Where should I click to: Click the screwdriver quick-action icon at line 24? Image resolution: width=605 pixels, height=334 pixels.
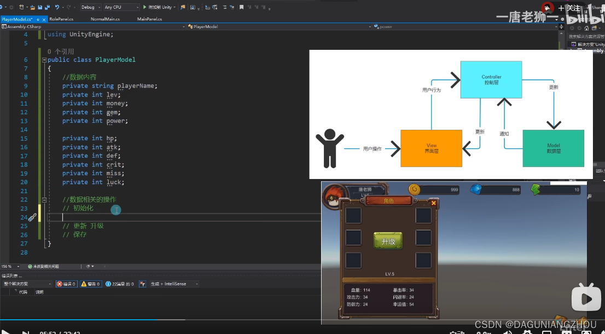(x=32, y=217)
